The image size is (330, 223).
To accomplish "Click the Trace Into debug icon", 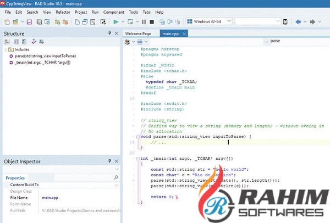I will click(162, 21).
